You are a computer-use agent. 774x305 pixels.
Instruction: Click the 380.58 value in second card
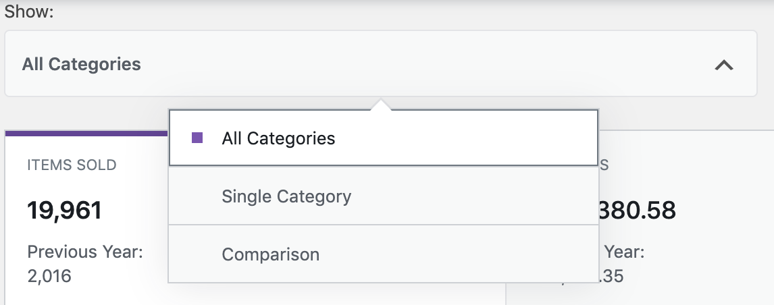pos(638,211)
